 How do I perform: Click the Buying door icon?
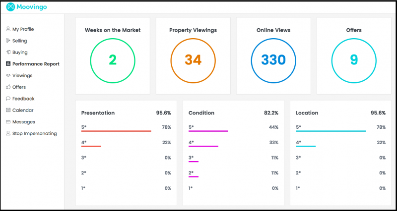(8, 53)
